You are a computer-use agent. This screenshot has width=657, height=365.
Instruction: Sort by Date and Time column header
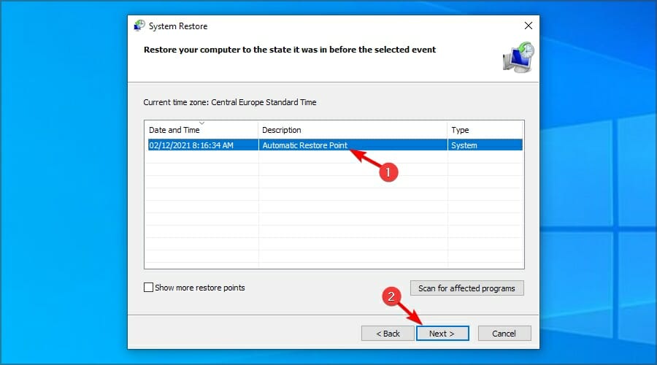(x=201, y=130)
